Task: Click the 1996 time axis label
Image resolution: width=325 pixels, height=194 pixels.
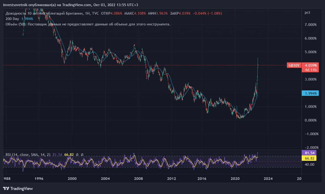Action: (39, 179)
